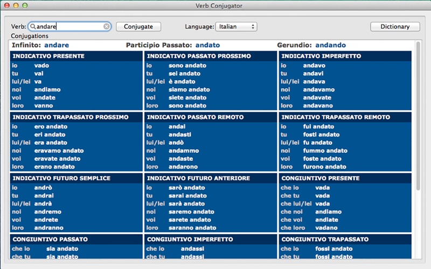Zoom the window with the green button
Image resolution: width=431 pixels, height=269 pixels.
[25, 5]
